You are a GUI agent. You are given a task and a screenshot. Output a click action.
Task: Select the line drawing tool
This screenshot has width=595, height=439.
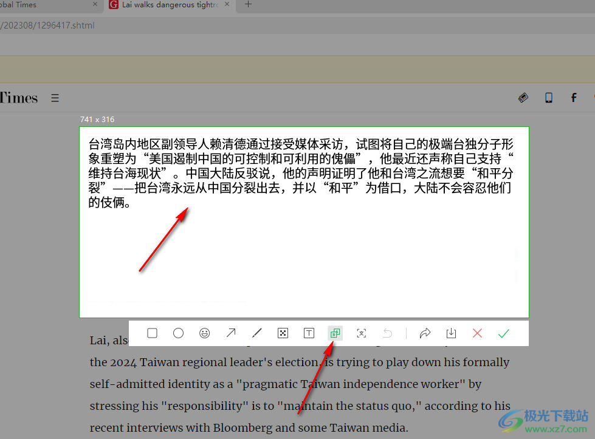pyautogui.click(x=256, y=333)
